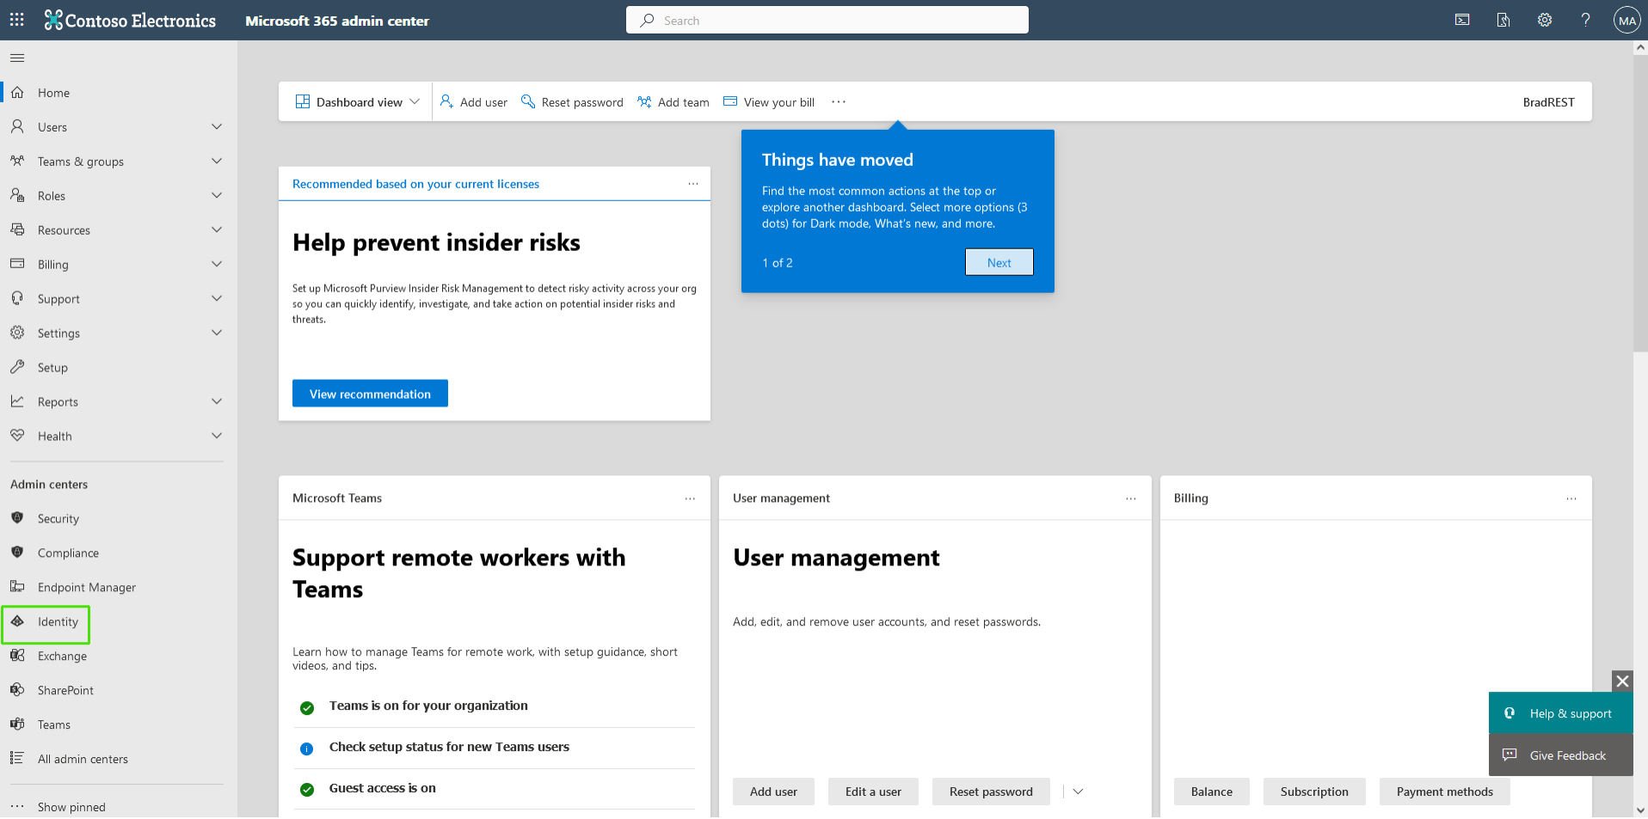The image size is (1648, 819).
Task: Expand the Users navigation section
Action: [217, 127]
